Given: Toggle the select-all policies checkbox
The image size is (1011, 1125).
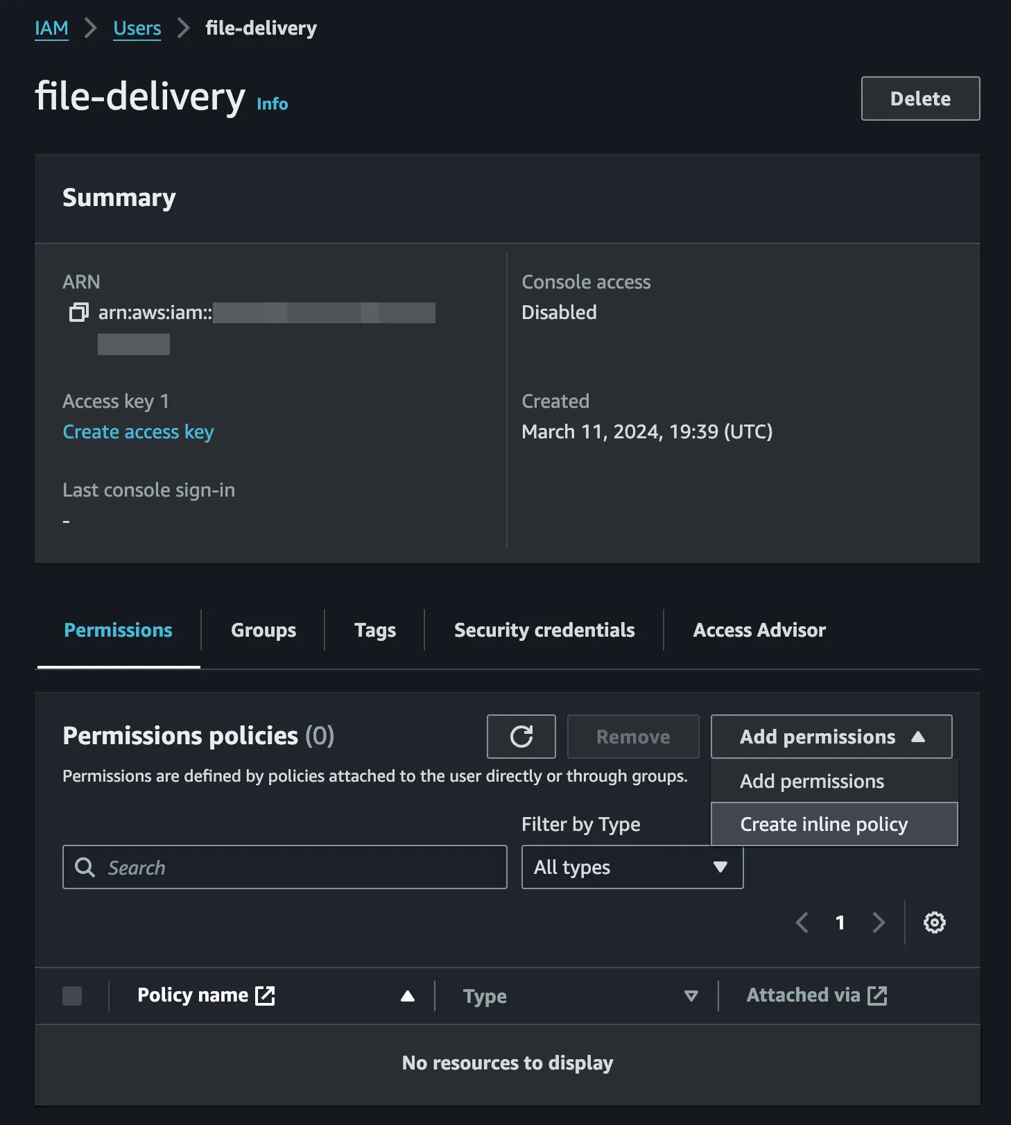Looking at the screenshot, I should pos(72,996).
